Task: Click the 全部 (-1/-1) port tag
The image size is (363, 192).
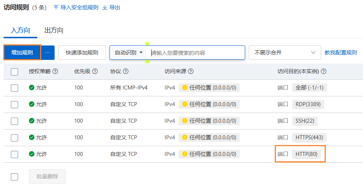Action: click(309, 88)
